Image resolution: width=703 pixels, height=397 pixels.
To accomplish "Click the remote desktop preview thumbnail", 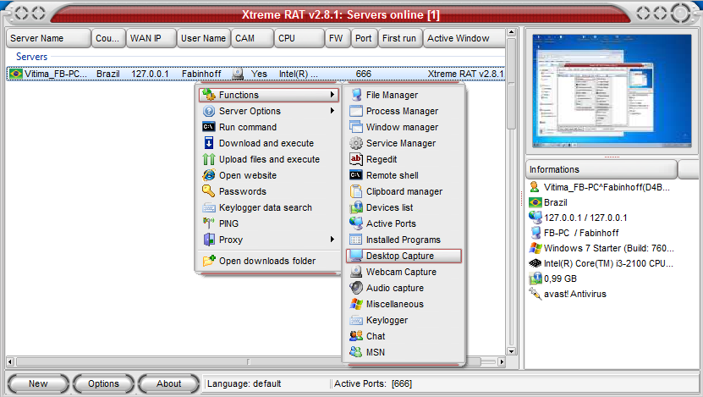I will coord(612,91).
